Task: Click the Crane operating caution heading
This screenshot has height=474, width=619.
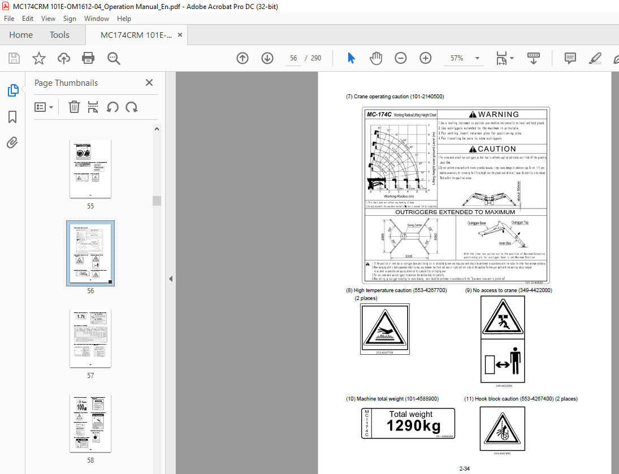Action: coord(395,96)
